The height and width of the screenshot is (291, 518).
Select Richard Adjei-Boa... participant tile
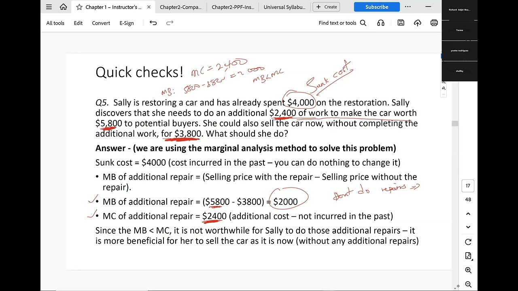click(459, 10)
